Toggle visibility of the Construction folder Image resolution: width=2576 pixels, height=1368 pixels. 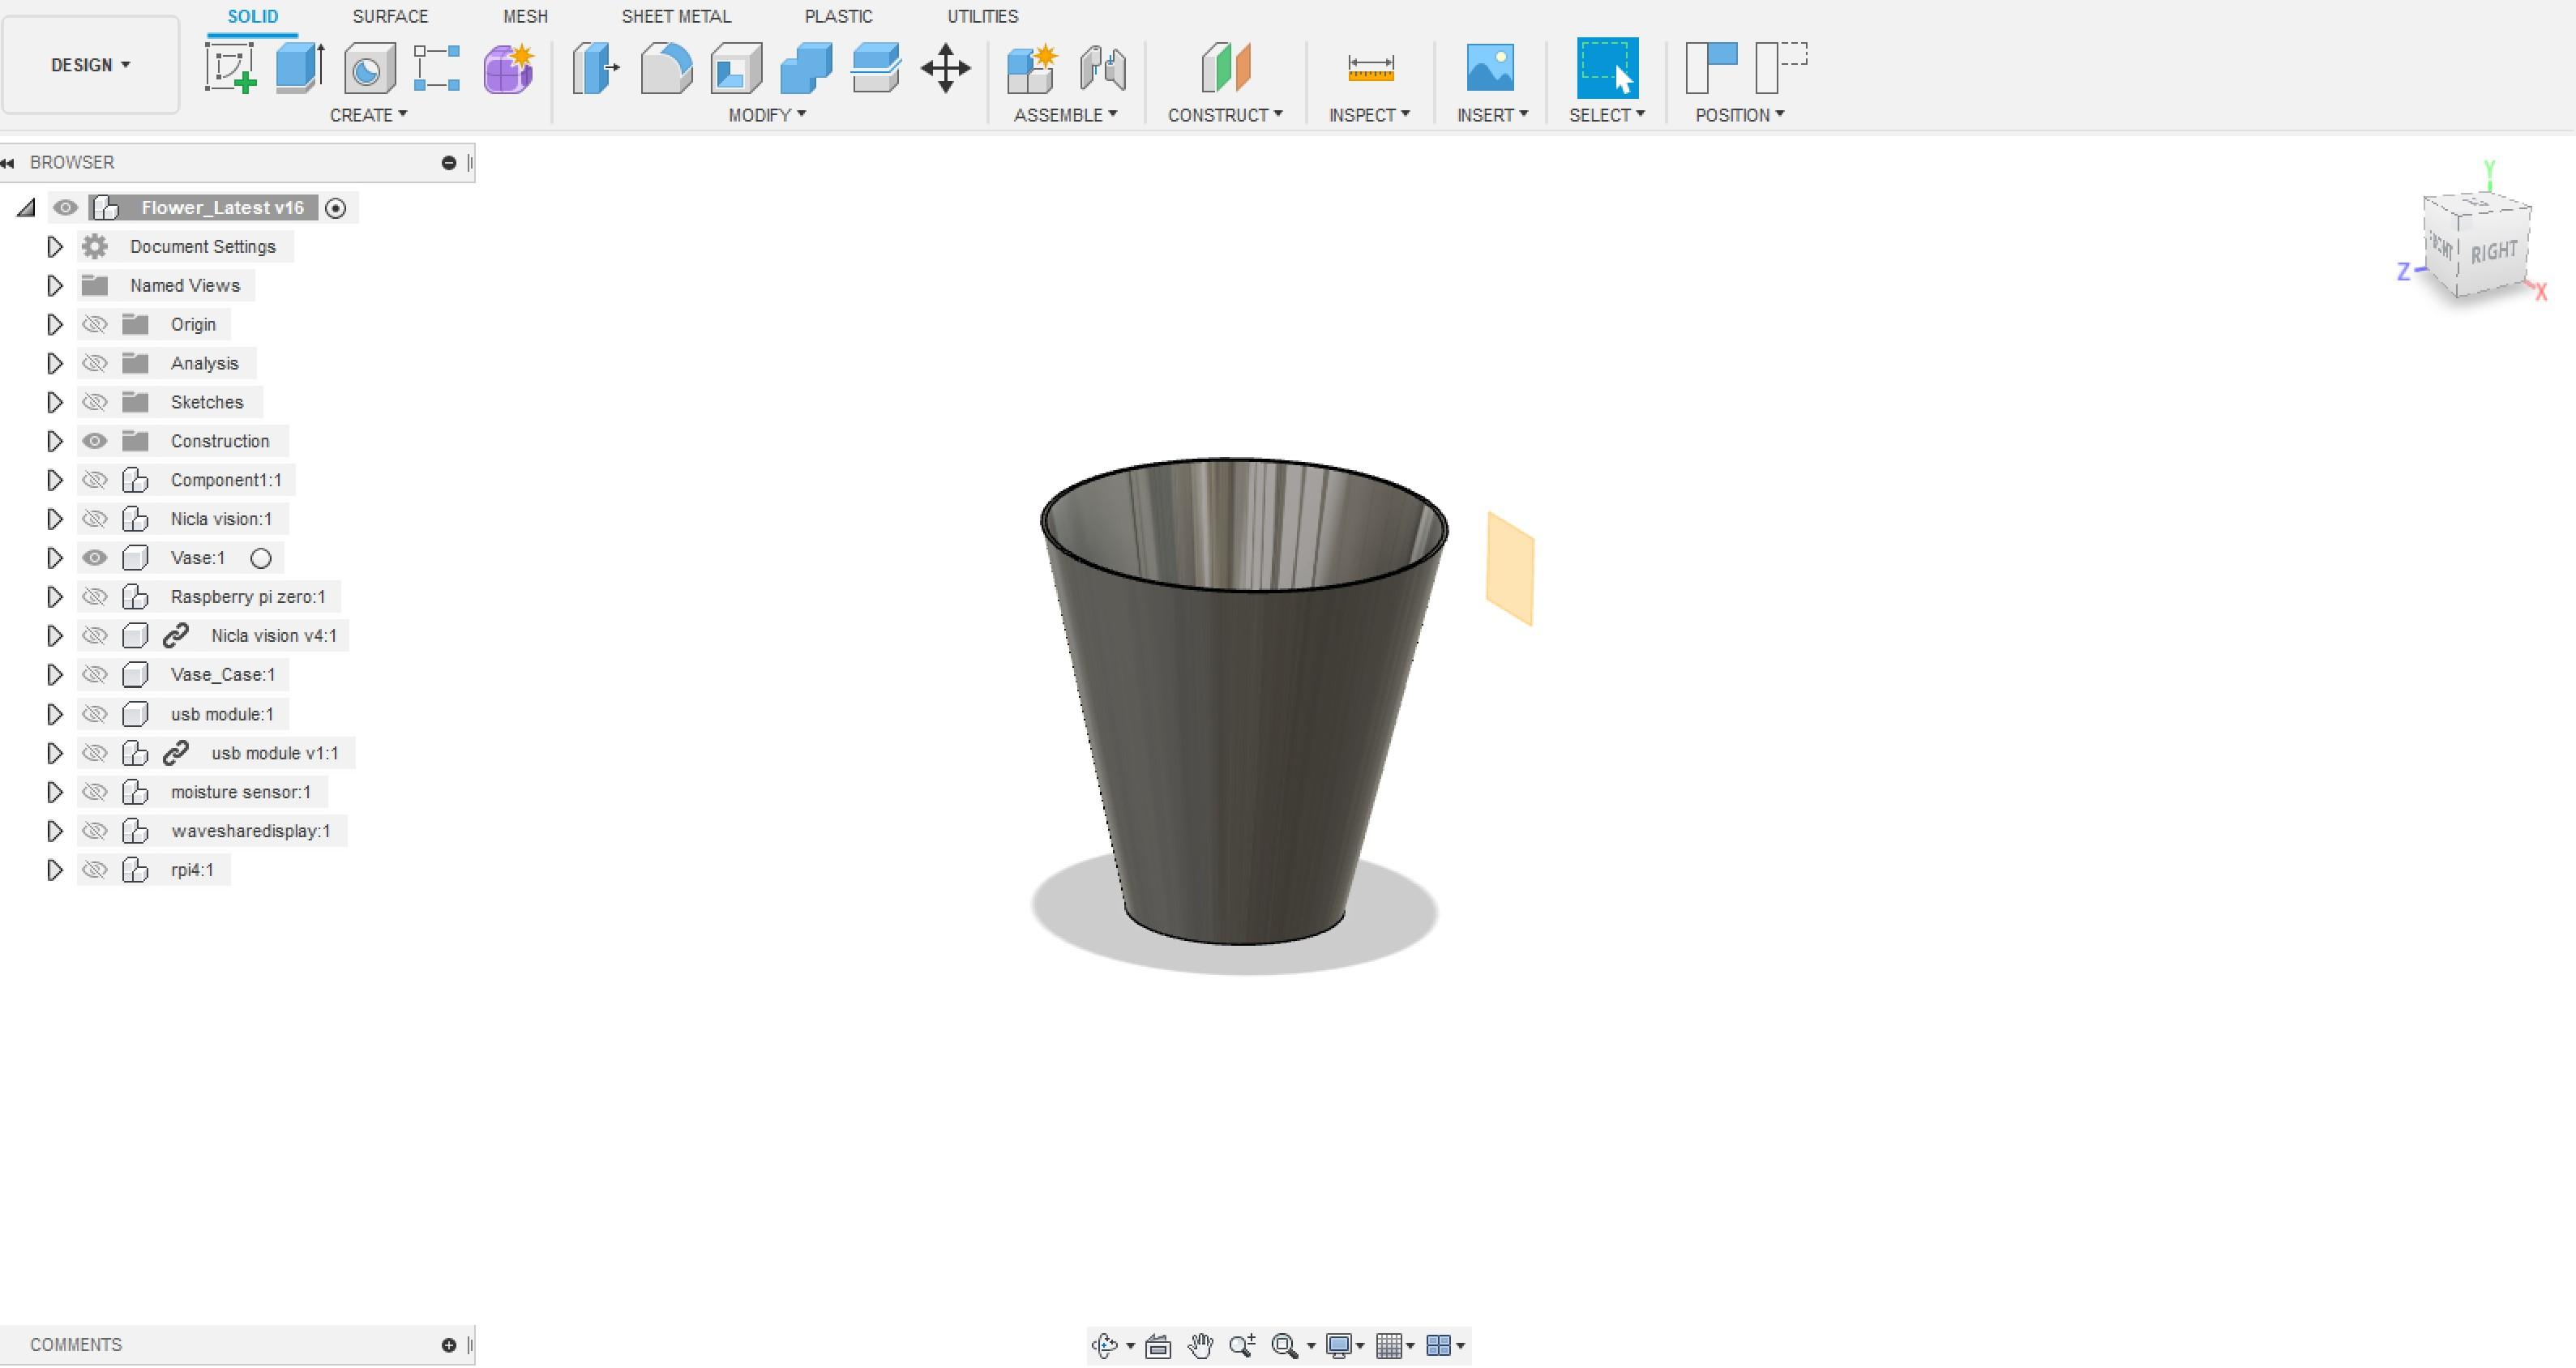(95, 440)
